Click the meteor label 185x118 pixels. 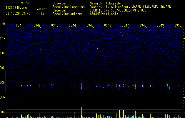click(x=42, y=9)
